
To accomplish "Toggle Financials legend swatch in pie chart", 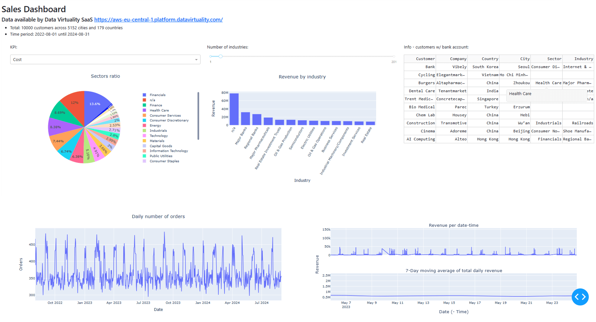I will pyautogui.click(x=145, y=95).
